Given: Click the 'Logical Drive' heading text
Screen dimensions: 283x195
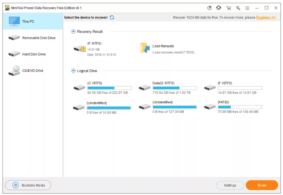Looking at the screenshot, I should 87,71.
